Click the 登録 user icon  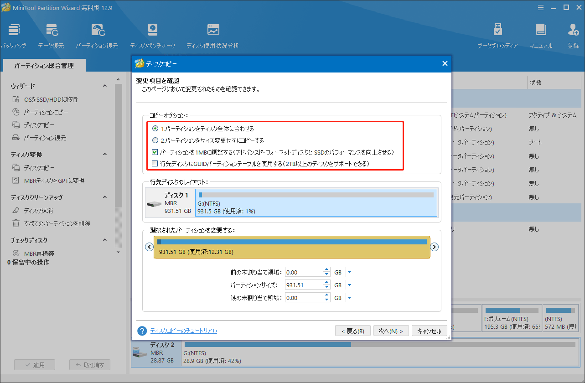click(573, 36)
